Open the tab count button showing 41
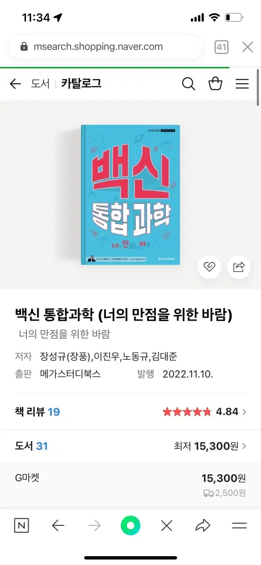This screenshot has width=261, height=565. (221, 47)
